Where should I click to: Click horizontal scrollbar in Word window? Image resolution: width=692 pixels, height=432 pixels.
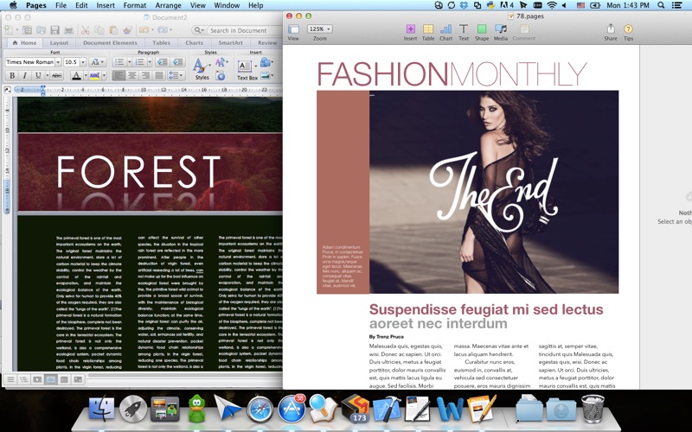coord(185,376)
